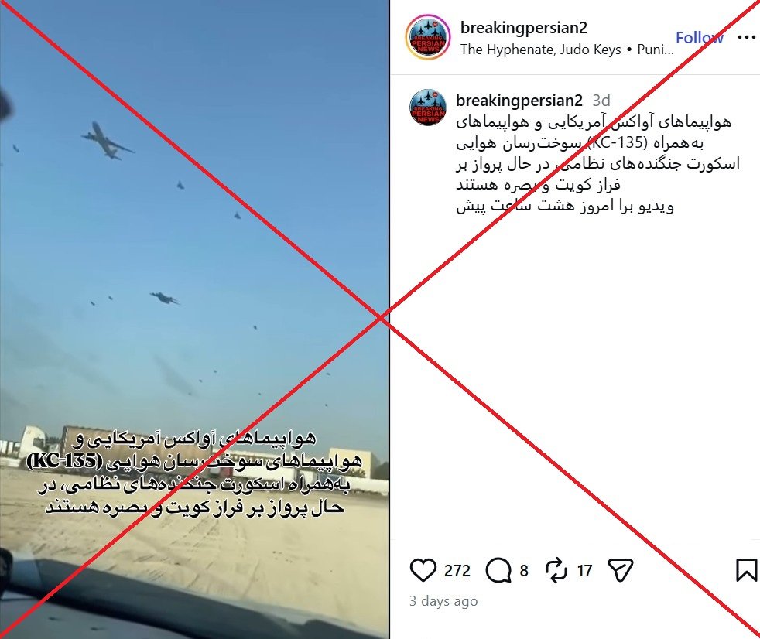The height and width of the screenshot is (639, 760).
Task: View the 272 likes count
Action: click(x=457, y=571)
